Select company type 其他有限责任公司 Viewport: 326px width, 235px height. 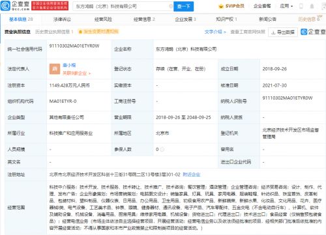(x=67, y=117)
